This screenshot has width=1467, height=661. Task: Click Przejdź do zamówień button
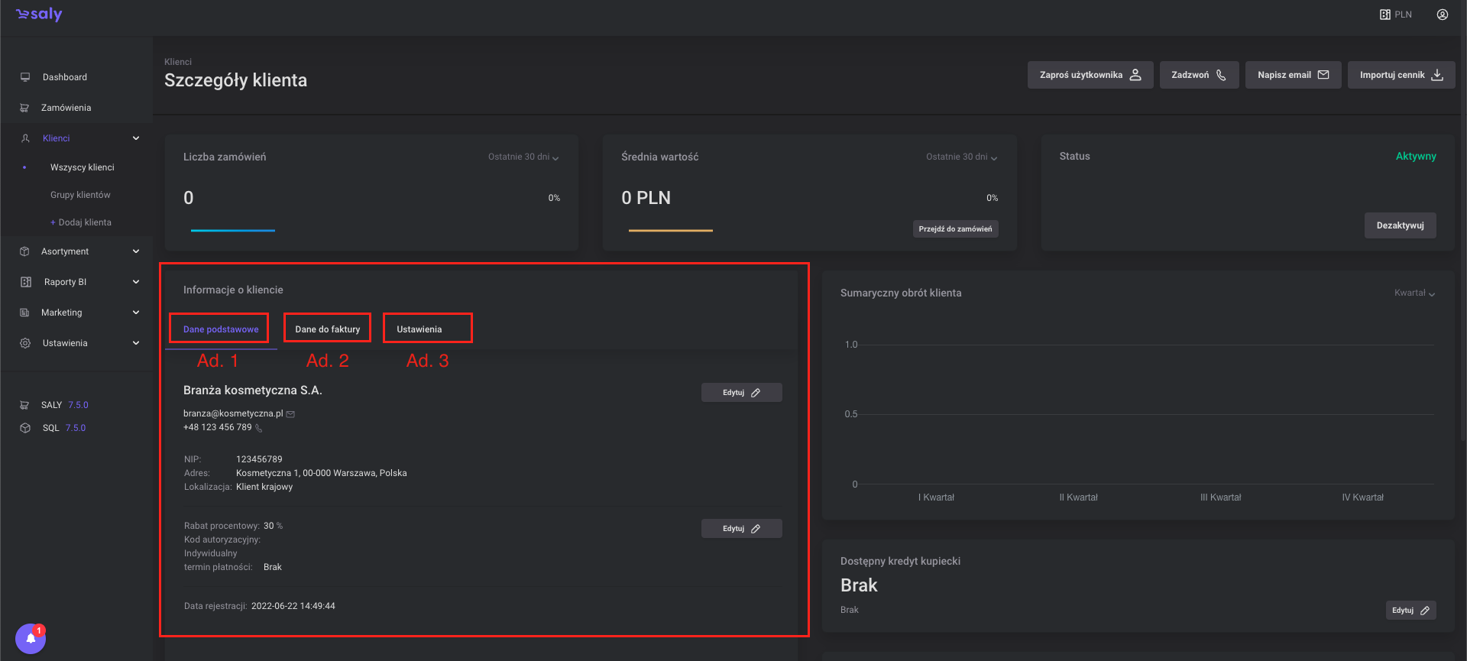point(955,229)
